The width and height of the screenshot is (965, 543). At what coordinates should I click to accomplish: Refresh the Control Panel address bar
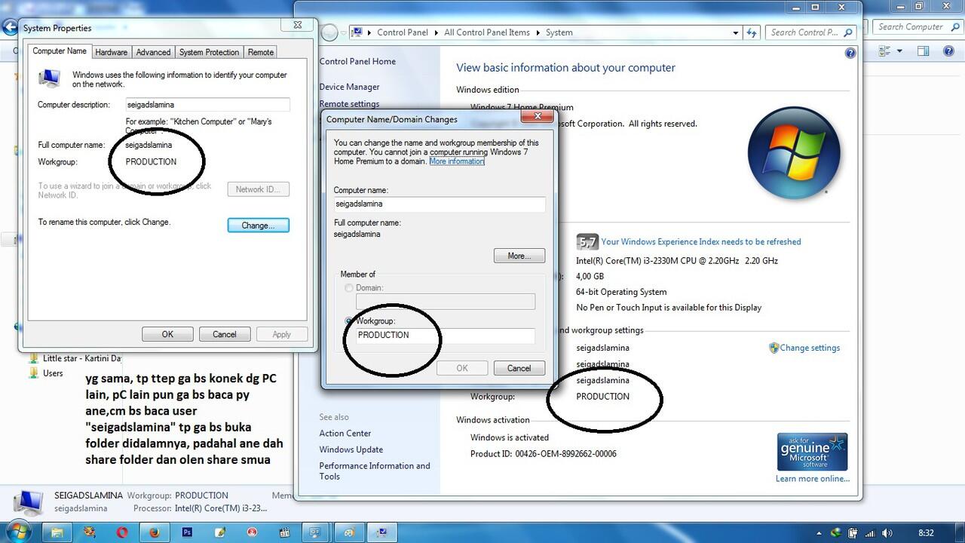point(752,32)
